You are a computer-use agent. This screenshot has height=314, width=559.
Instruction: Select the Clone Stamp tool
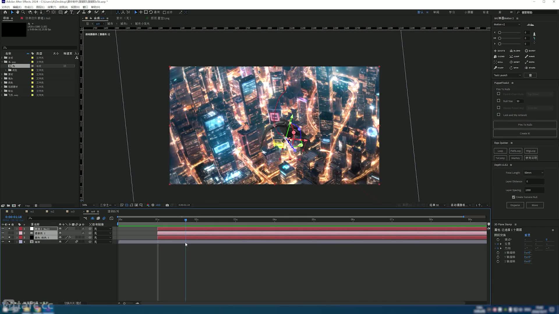point(84,12)
